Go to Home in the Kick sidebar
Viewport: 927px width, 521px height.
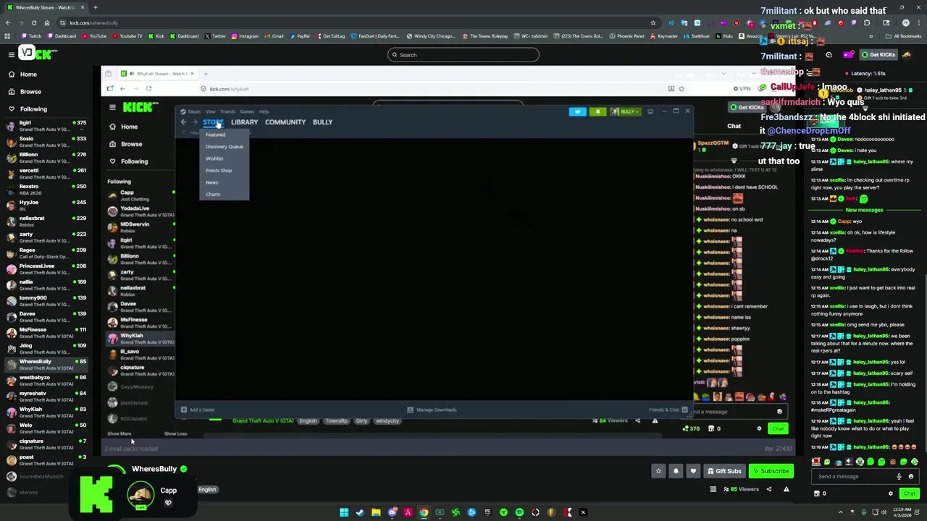tap(28, 75)
